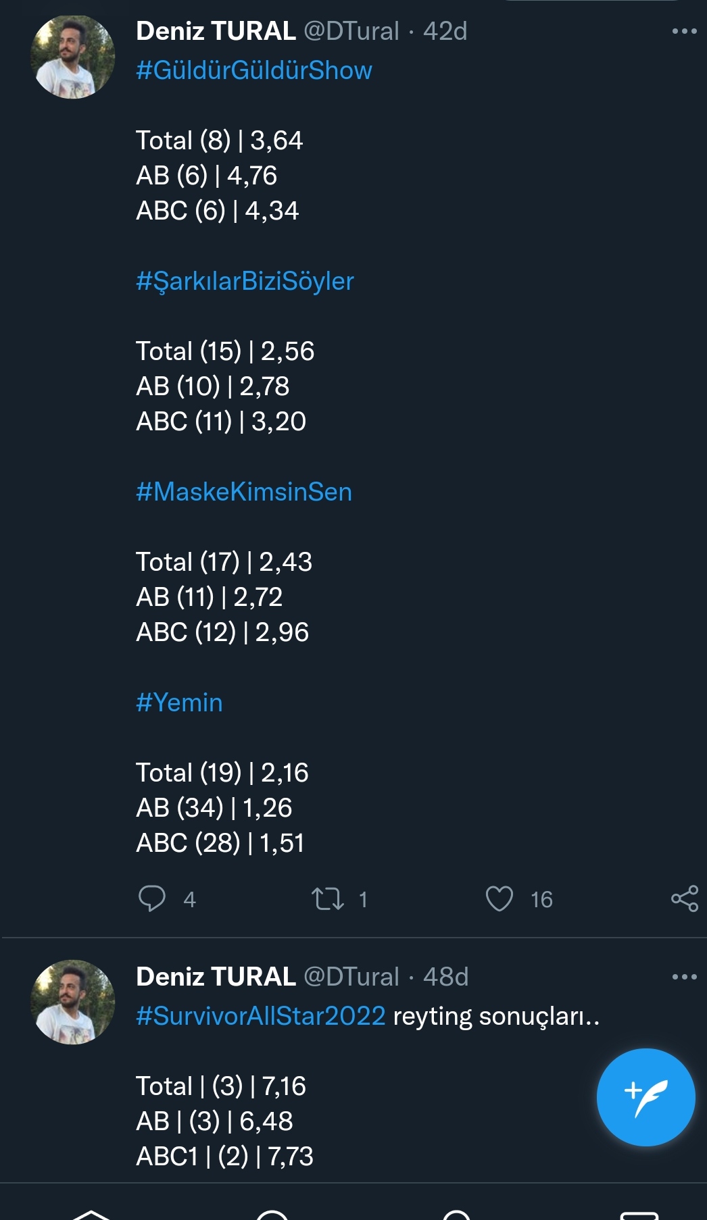Go to the Home tab in the bottom bar

tap(91, 1214)
